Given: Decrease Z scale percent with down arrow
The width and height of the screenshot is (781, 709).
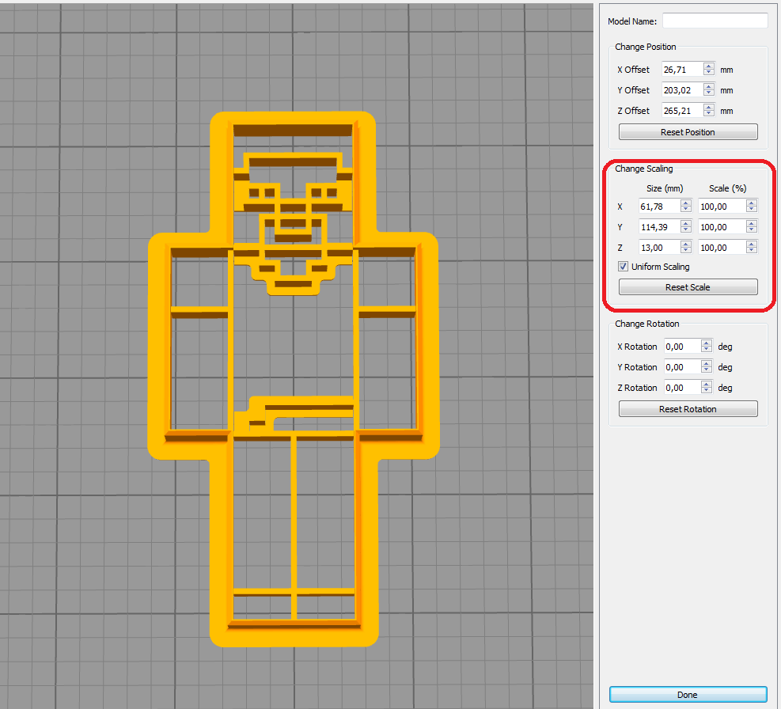Looking at the screenshot, I should [752, 251].
